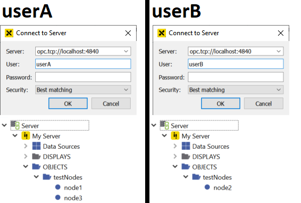Select the DISPLAYS label in userB tree

[x=206, y=157]
